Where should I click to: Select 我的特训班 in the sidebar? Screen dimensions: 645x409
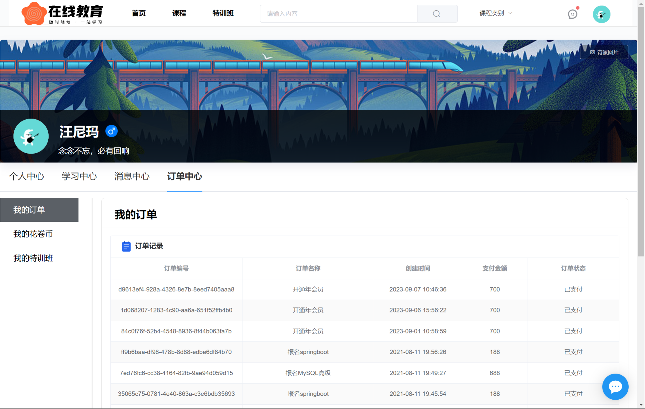pos(33,258)
